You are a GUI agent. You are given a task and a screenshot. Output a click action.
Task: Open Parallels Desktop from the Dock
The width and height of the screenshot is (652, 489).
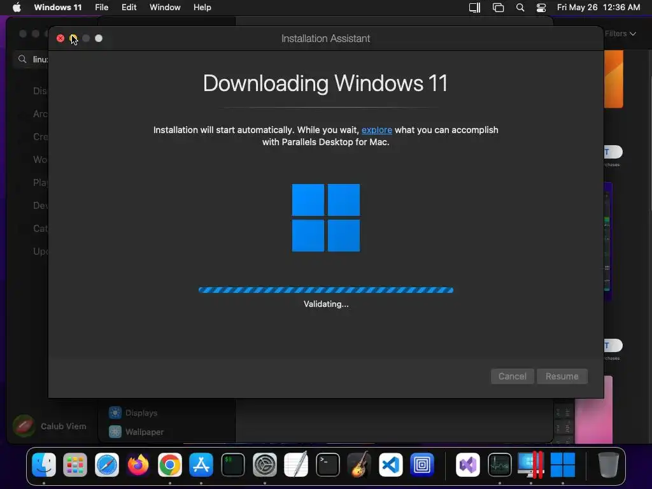(531, 464)
